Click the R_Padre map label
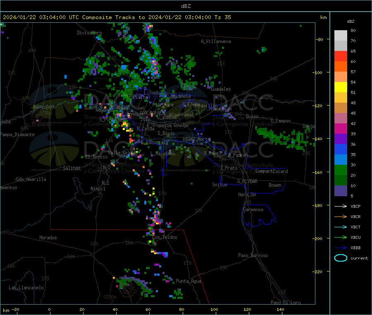372x315 pixels. (x=237, y=155)
